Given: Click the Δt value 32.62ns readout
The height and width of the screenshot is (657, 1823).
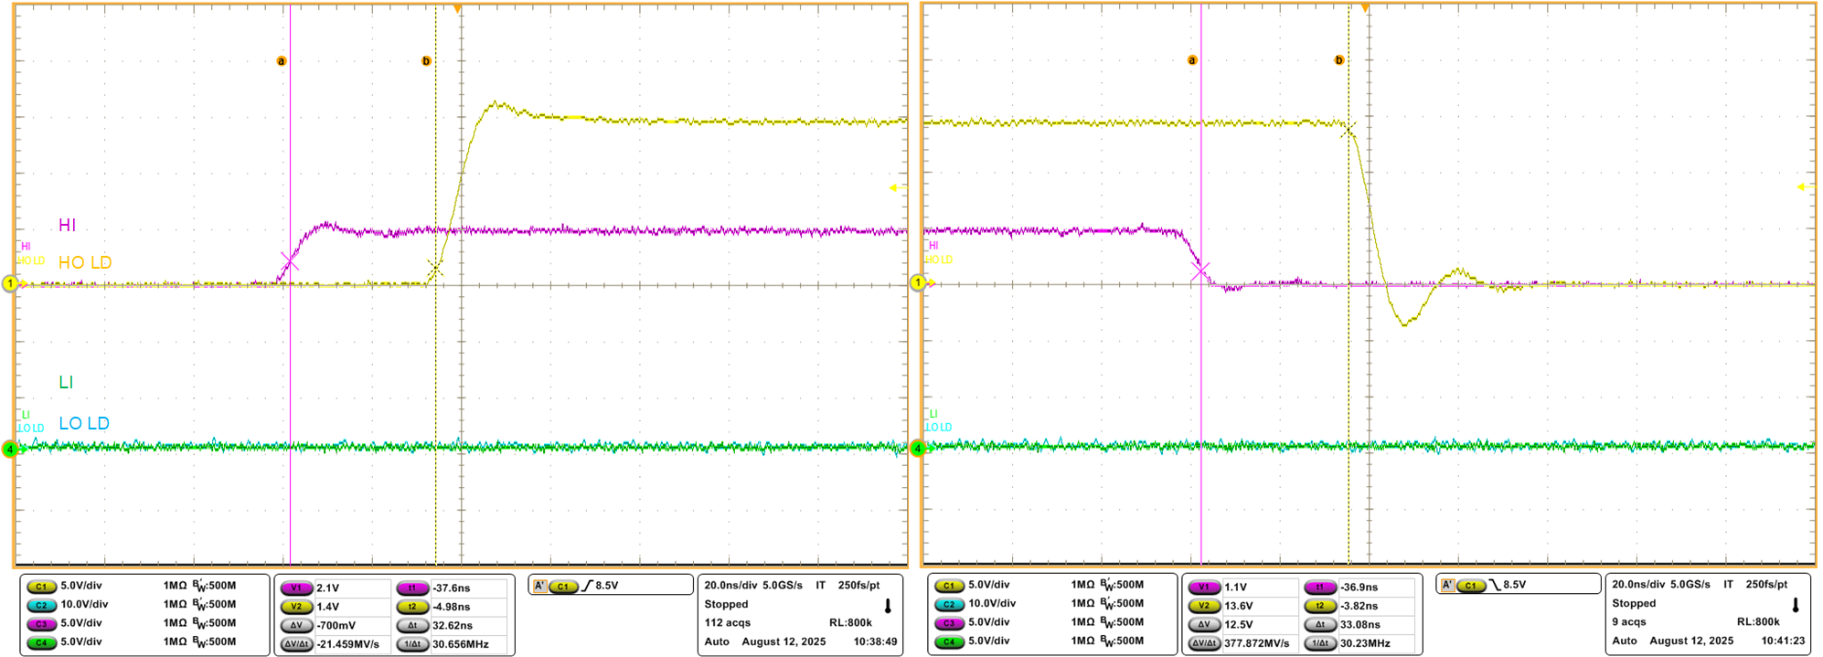Looking at the screenshot, I should point(453,626).
